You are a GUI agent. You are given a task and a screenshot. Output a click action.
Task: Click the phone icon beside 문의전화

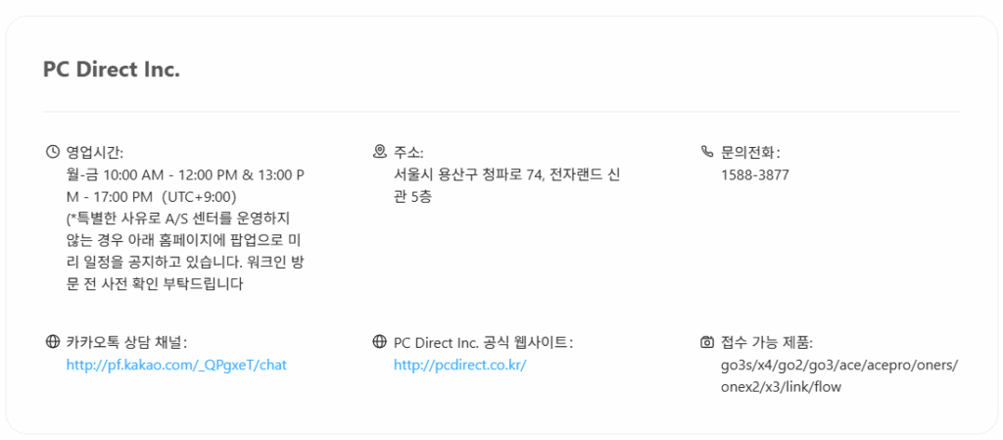(x=707, y=152)
